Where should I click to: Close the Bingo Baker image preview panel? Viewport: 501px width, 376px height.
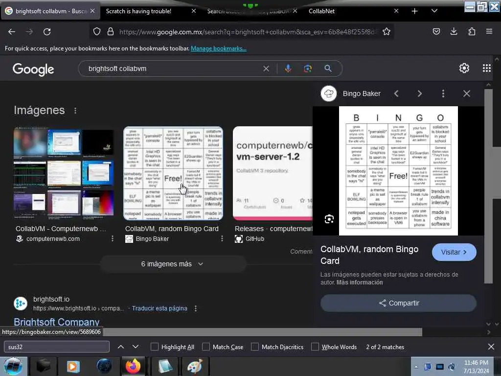click(x=466, y=94)
